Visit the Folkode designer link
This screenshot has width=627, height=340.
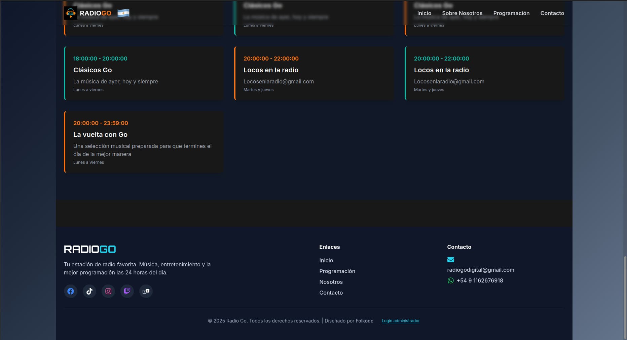coord(365,320)
